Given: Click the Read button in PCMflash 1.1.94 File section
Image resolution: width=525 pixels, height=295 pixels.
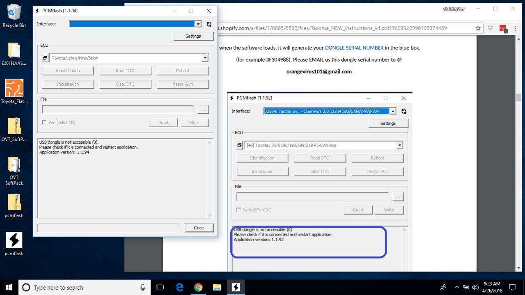Looking at the screenshot, I should 163,123.
